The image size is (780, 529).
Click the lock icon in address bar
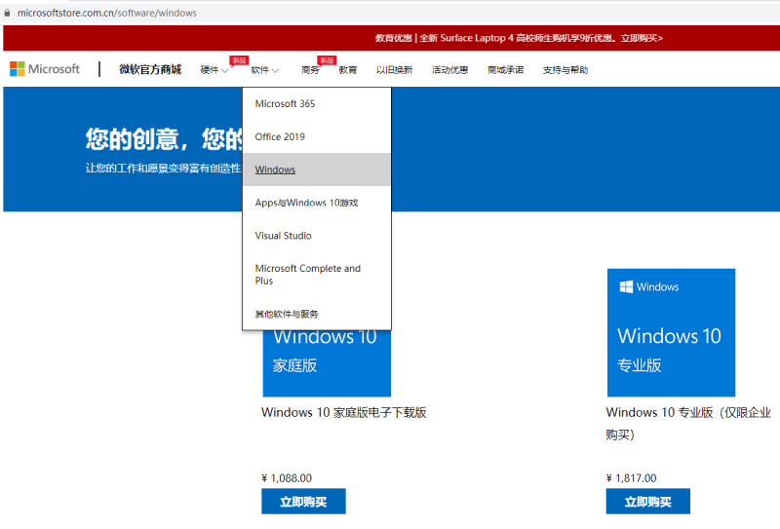click(x=7, y=13)
